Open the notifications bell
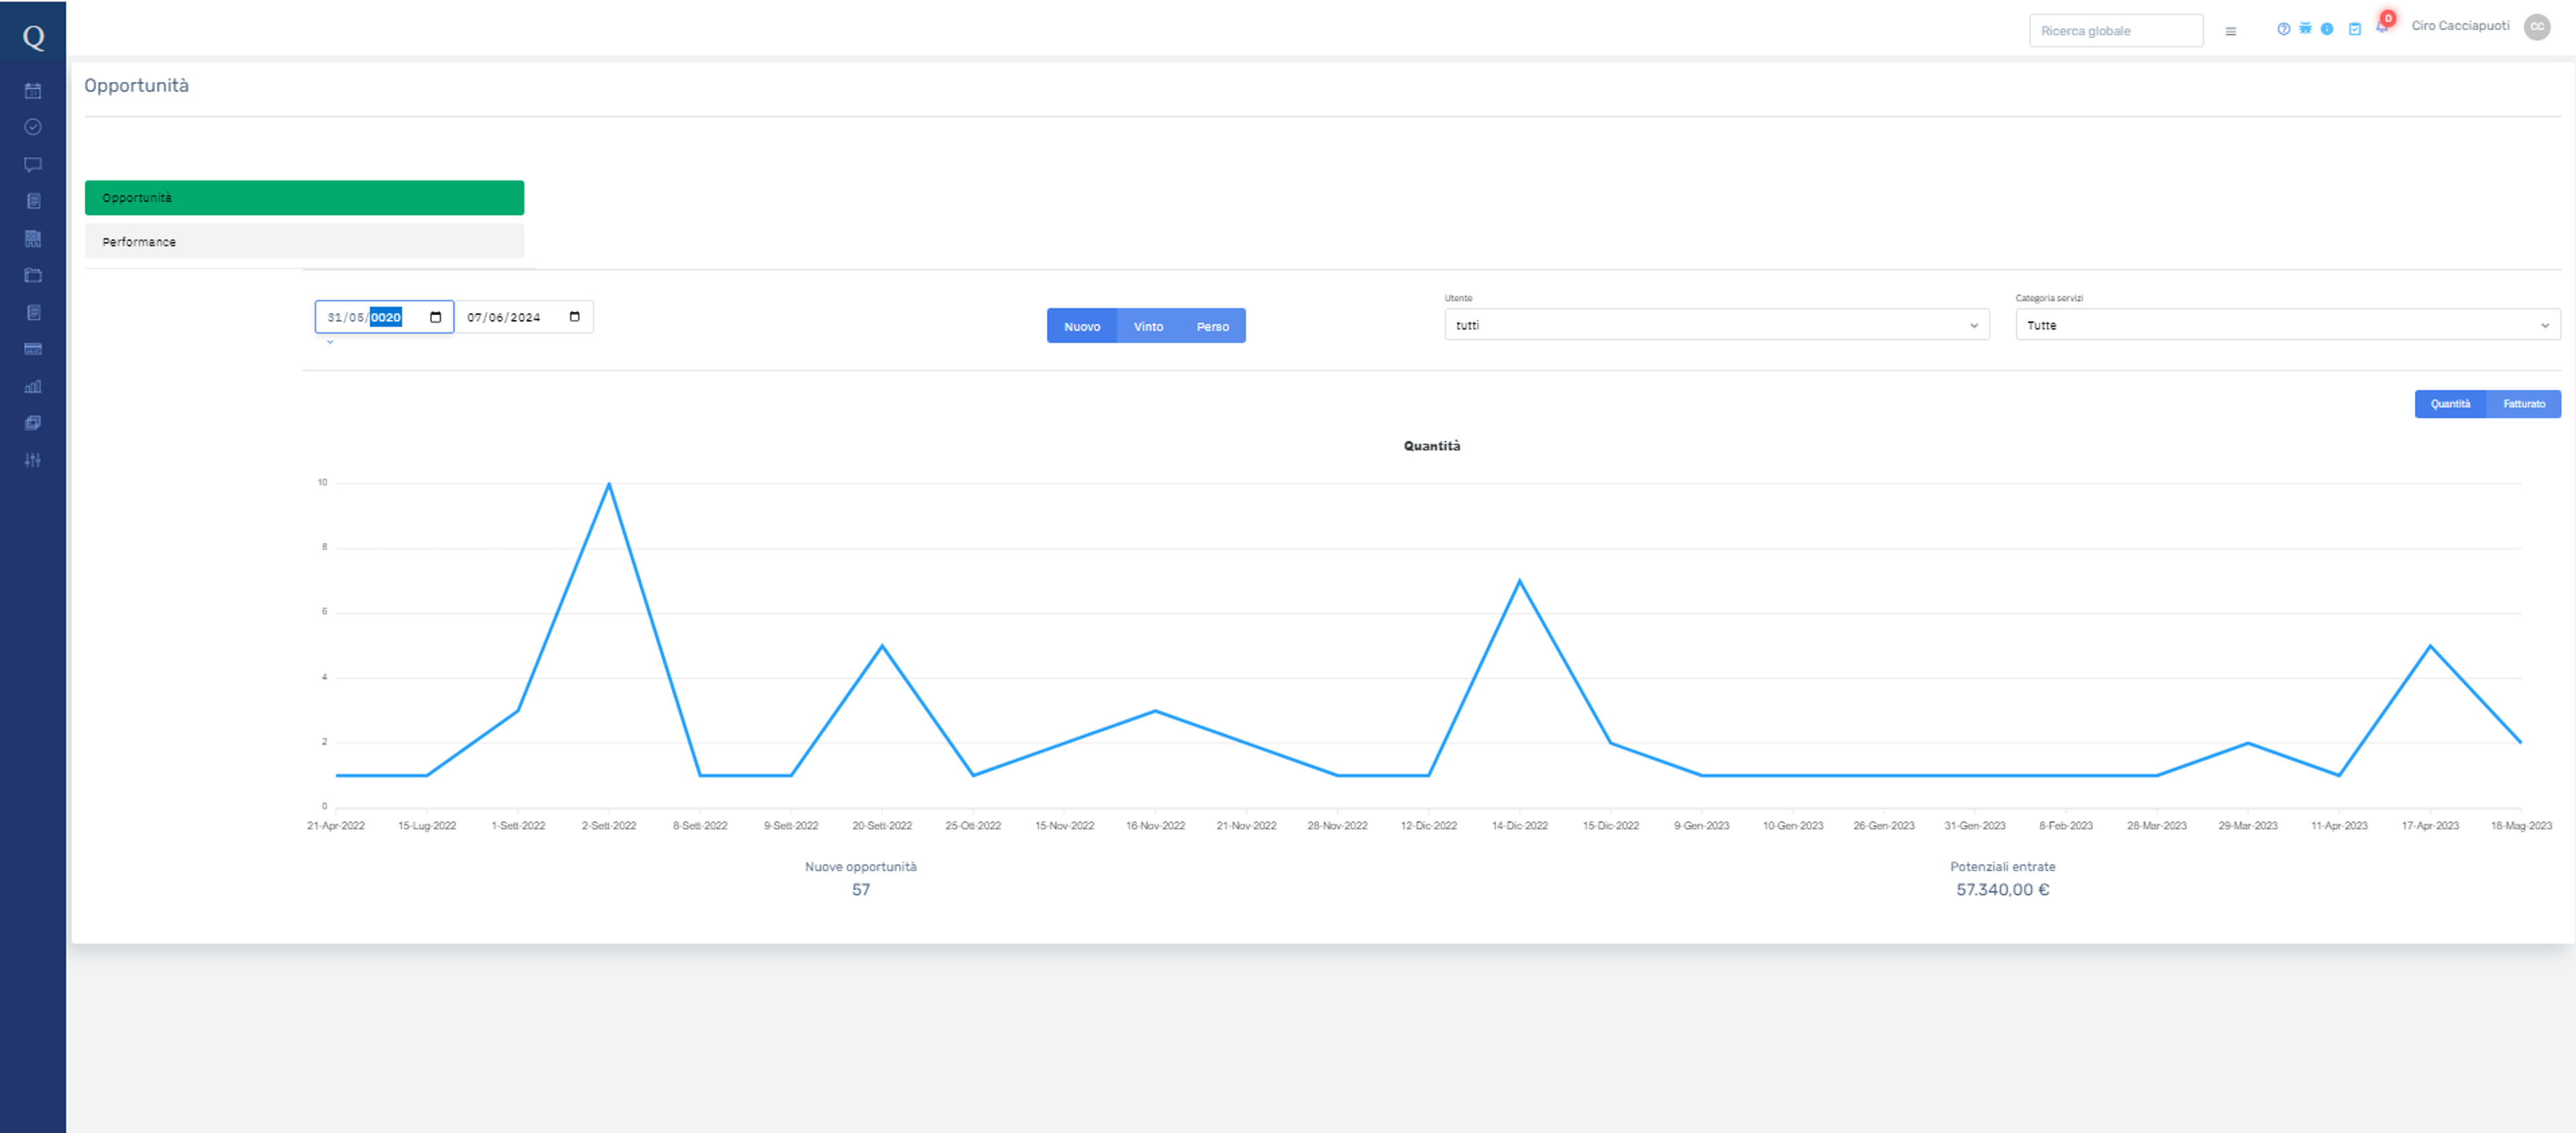This screenshot has height=1133, width=2576. (x=2382, y=27)
